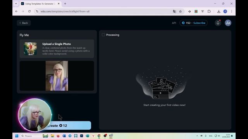Click the uploaded woman photo preview
Image resolution: width=248 pixels, height=139 pixels.
click(57, 76)
